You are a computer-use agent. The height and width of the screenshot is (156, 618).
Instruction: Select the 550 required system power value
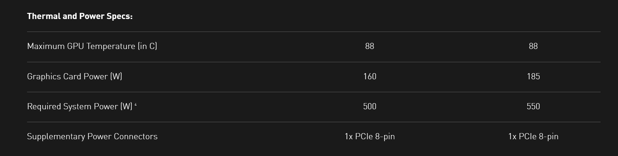(533, 106)
